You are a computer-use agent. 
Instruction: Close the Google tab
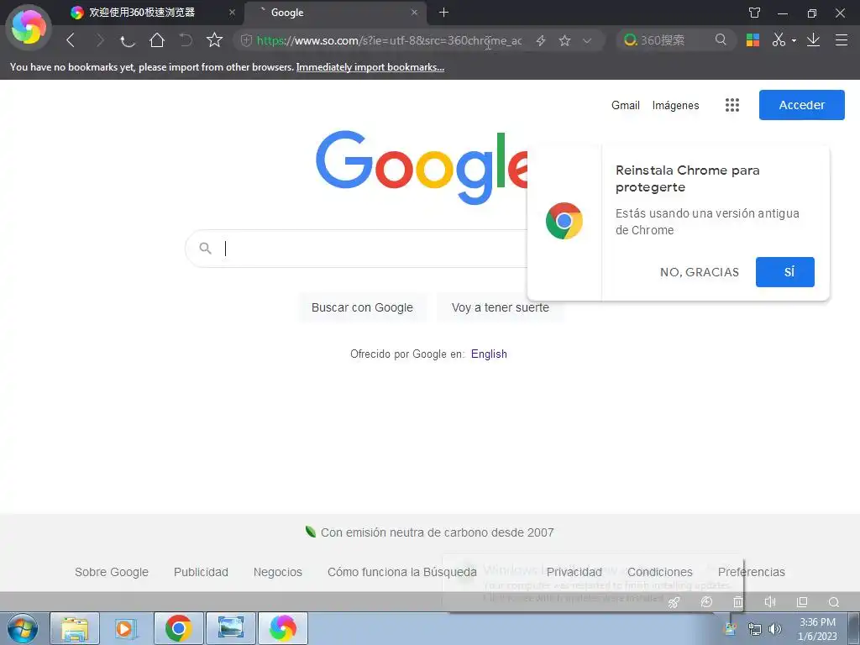[x=414, y=13]
